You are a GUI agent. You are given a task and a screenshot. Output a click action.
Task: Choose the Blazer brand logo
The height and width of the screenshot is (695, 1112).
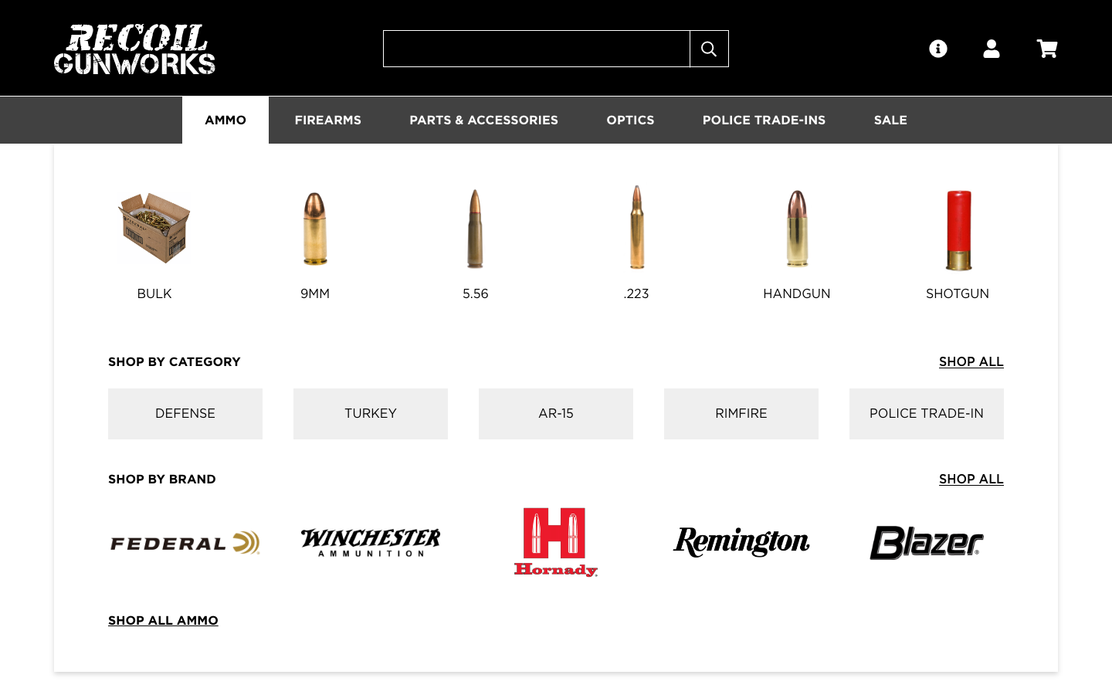[x=927, y=542]
